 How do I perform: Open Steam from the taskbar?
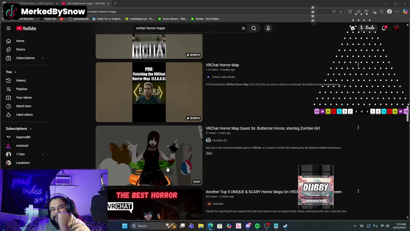(285, 226)
